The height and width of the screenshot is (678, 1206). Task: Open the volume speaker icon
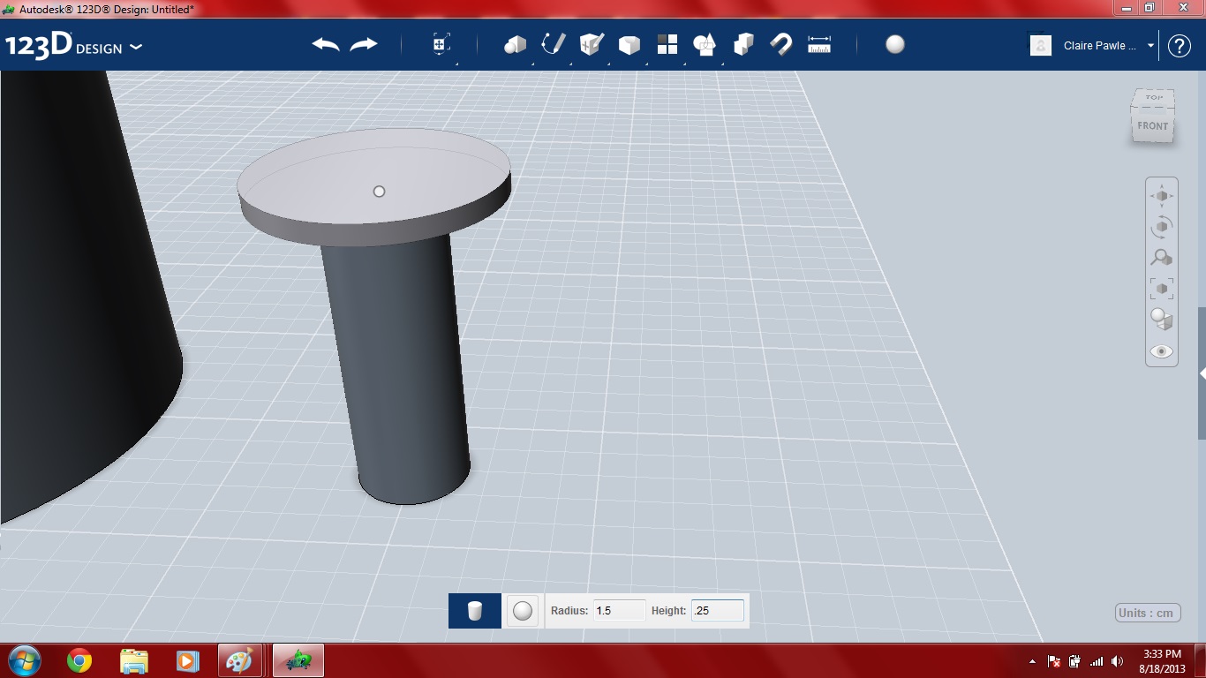[1118, 661]
